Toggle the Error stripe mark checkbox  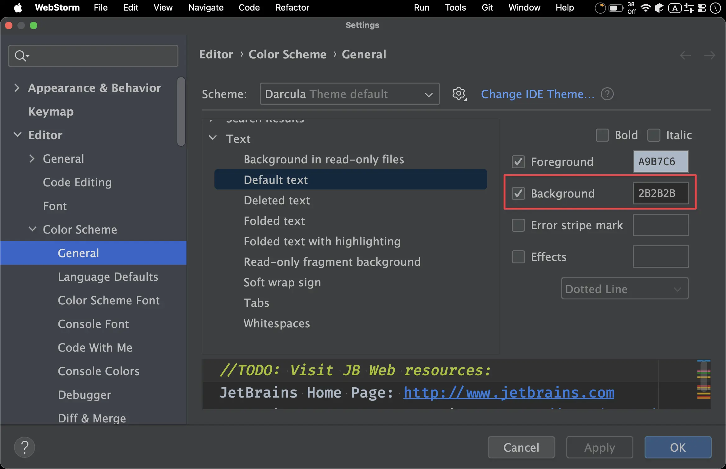[x=518, y=225]
